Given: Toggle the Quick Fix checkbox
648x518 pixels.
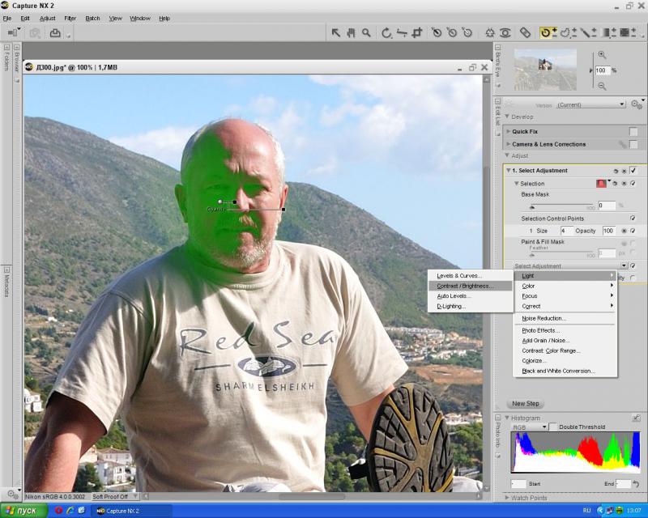Looking at the screenshot, I should point(633,131).
